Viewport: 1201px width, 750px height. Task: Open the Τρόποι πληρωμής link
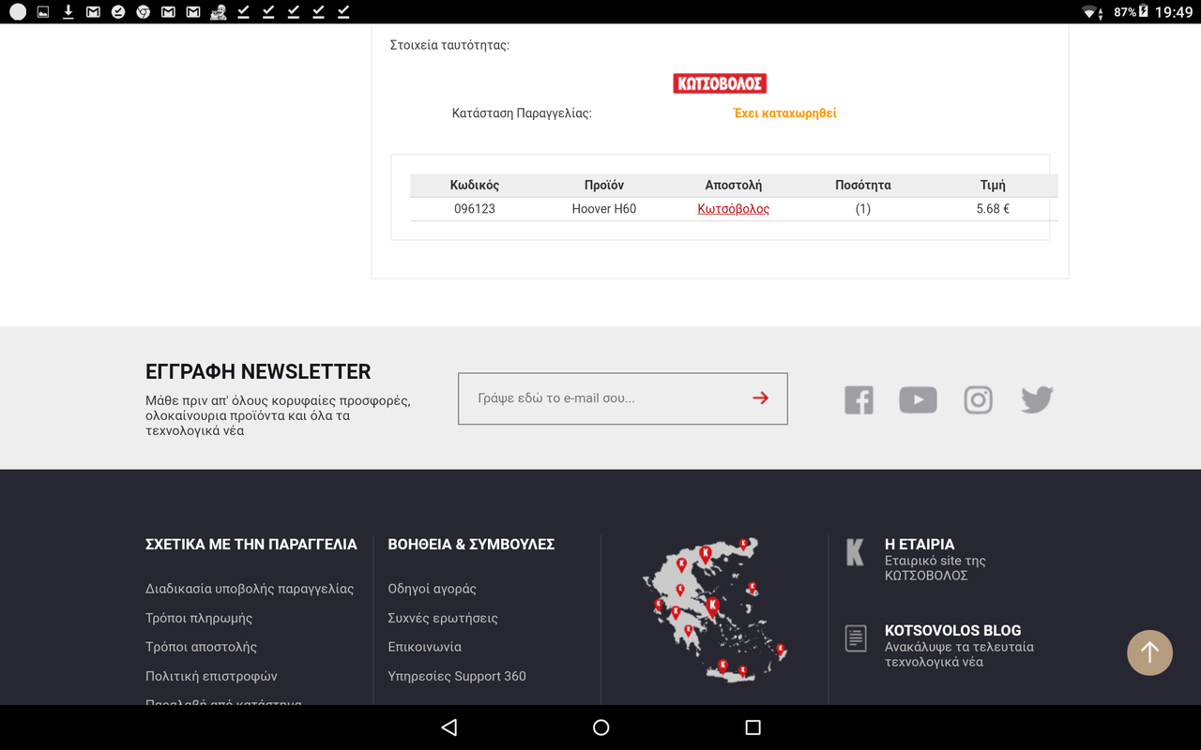[x=199, y=618]
